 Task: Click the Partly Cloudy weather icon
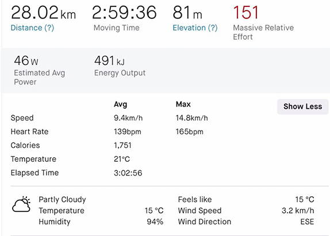click(21, 204)
